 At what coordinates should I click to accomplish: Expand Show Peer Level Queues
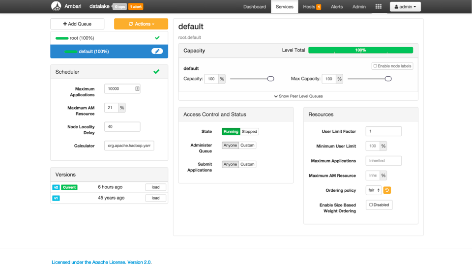tap(298, 96)
